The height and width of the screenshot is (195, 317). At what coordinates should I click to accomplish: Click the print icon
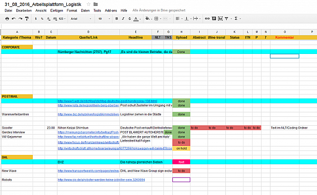click(x=7, y=19)
